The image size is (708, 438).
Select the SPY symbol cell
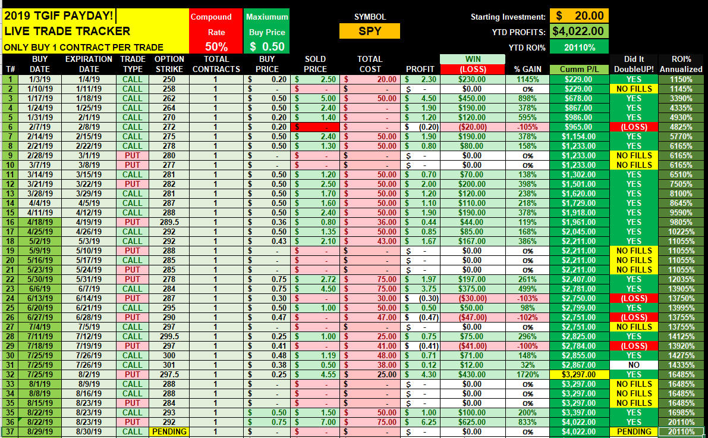pyautogui.click(x=369, y=31)
